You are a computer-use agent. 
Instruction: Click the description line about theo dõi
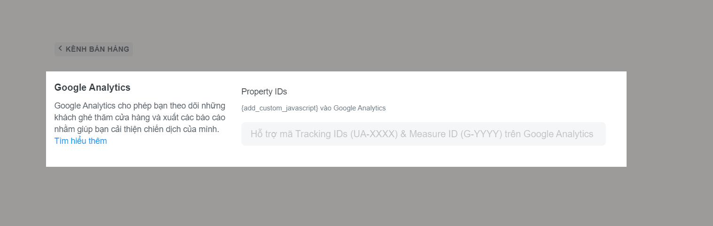[x=140, y=105]
